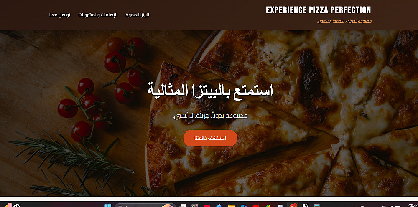Click the taskbar search box

pyautogui.click(x=145, y=205)
